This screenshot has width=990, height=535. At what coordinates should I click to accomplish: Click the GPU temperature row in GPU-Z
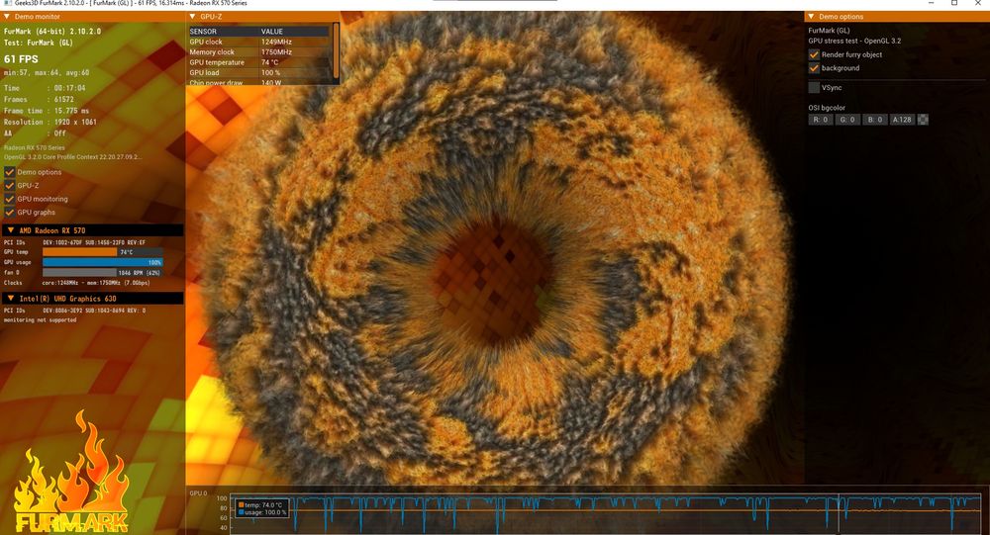pos(258,62)
